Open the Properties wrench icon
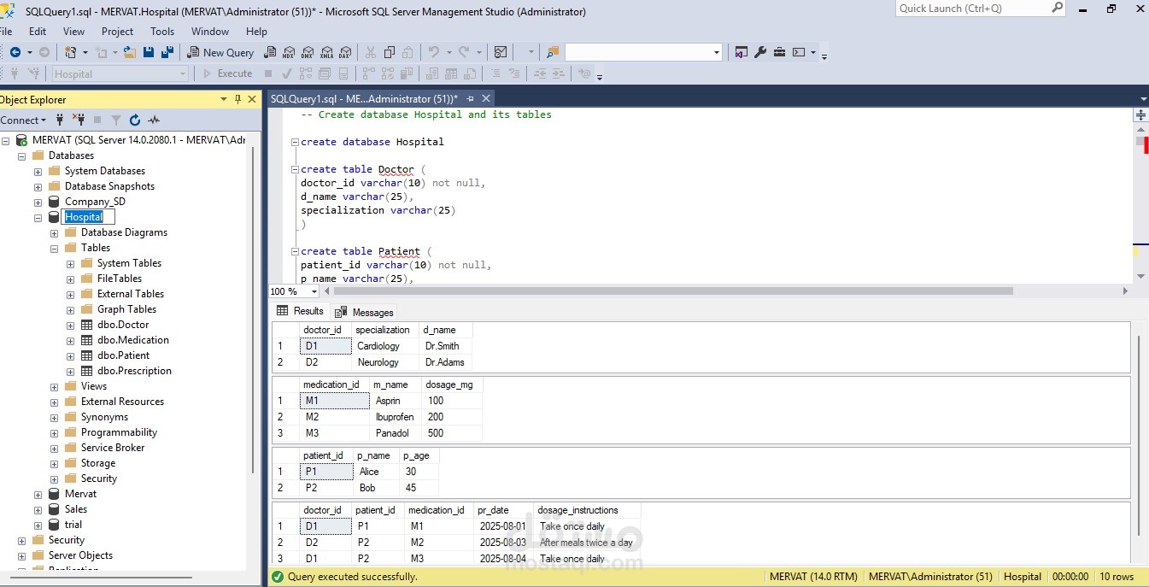 pyautogui.click(x=760, y=52)
